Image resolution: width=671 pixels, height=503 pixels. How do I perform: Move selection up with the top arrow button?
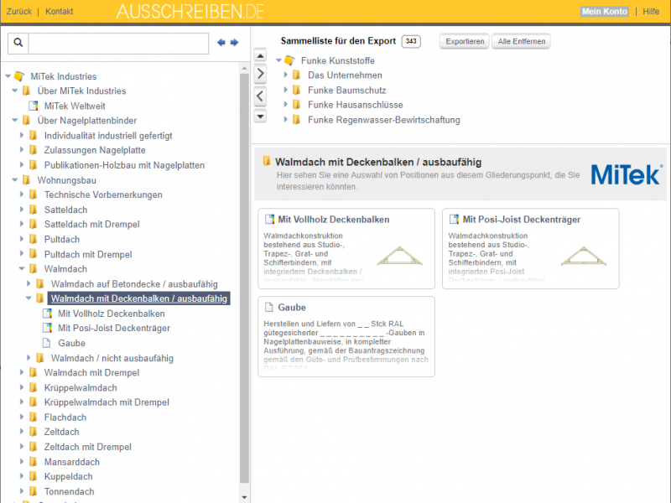pos(260,55)
